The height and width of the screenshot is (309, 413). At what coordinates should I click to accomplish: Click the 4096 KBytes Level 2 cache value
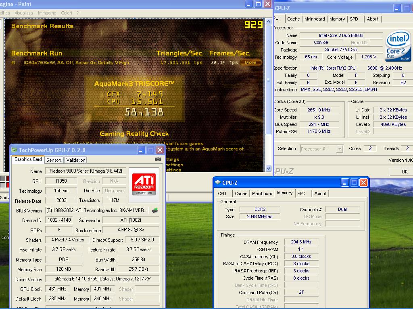(393, 124)
